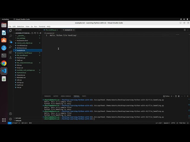
Task: Split the editor to the right
Action: pos(185,30)
